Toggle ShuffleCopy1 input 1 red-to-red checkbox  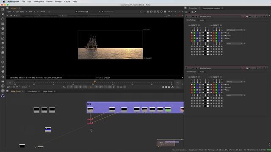[x=192, y=84]
